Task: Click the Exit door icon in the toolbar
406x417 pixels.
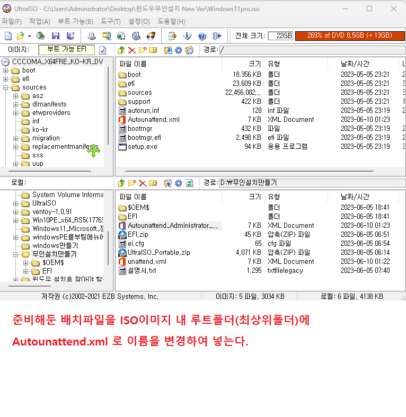Action: (x=217, y=36)
